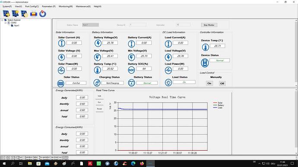The width and height of the screenshot is (298, 167).
Task: Click the Load Status light bulb icon
Action: pos(168,83)
